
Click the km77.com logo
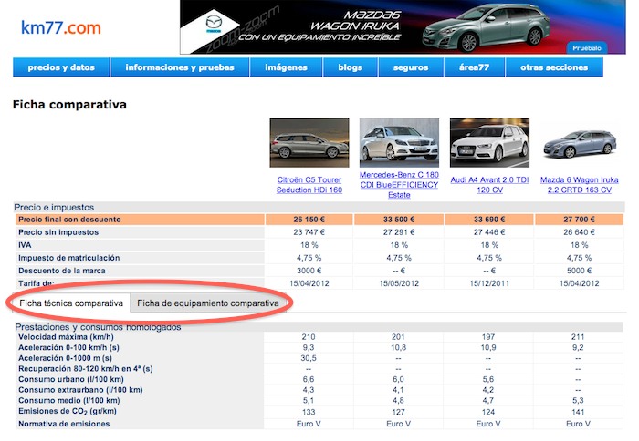coord(60,28)
